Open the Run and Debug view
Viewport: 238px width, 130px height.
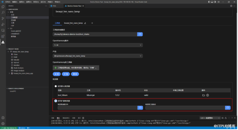(x=3, y=24)
